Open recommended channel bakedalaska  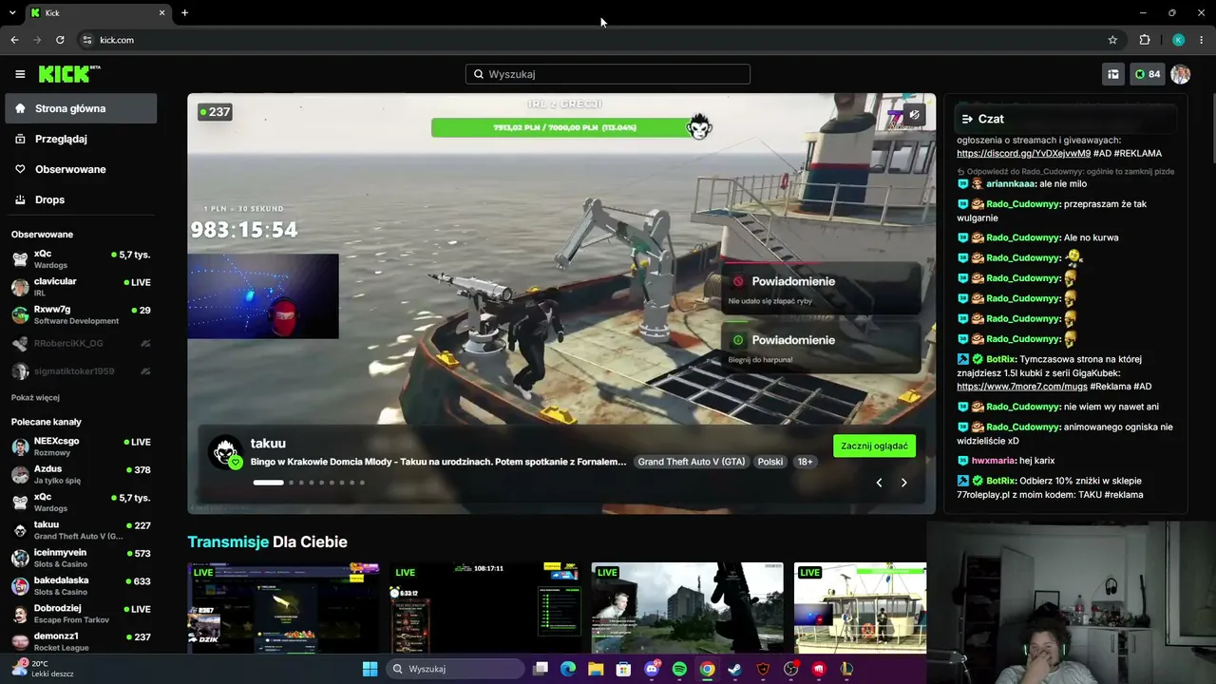[81, 585]
